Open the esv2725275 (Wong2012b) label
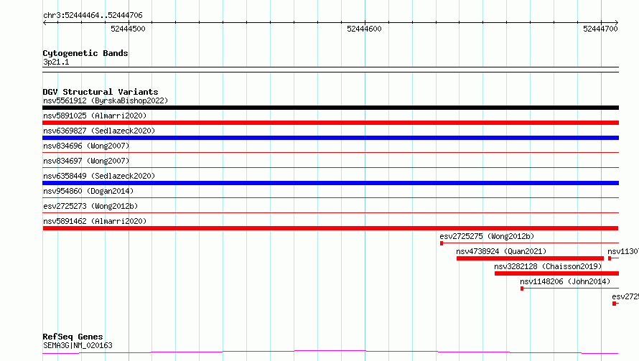The height and width of the screenshot is (361, 639). (487, 236)
